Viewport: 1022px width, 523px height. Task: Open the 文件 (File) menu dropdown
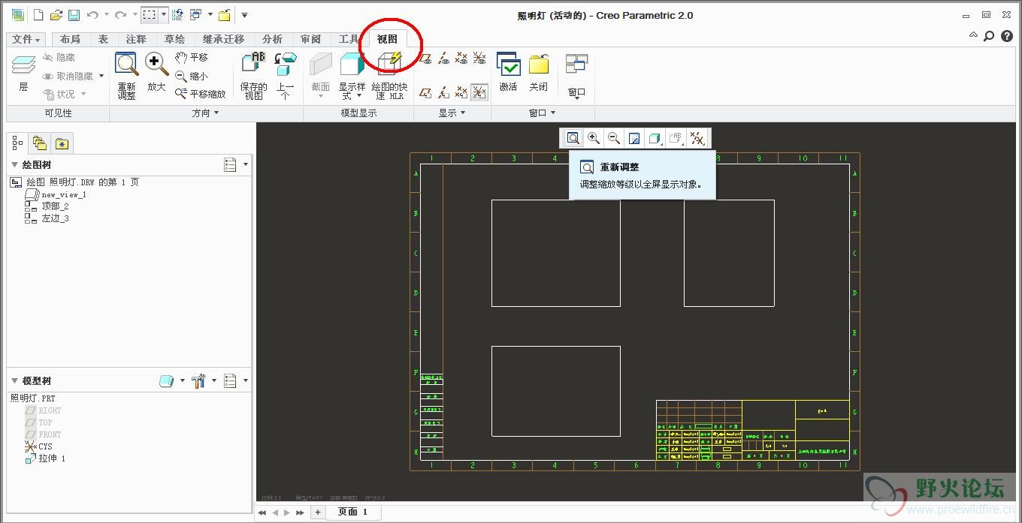point(26,39)
